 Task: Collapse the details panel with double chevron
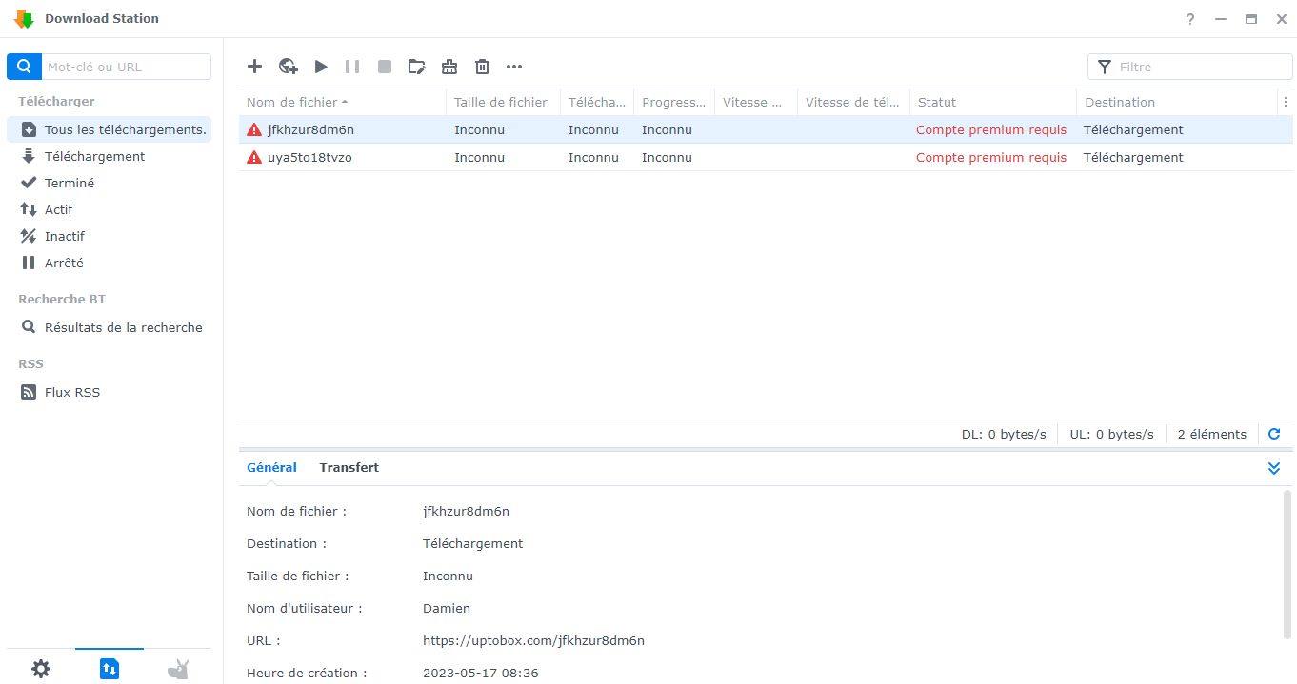tap(1274, 468)
